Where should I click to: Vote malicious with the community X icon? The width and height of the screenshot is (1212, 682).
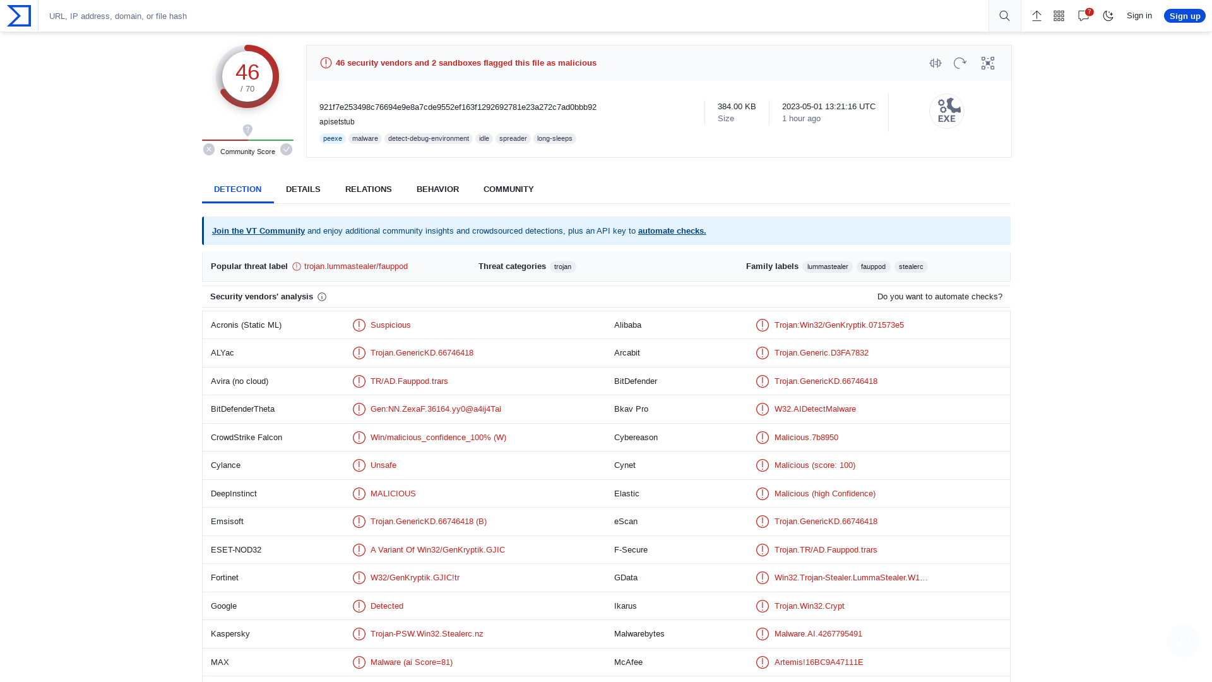click(209, 150)
